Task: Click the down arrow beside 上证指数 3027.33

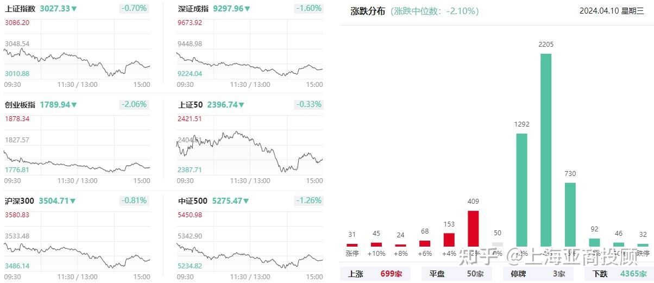Action: point(74,9)
